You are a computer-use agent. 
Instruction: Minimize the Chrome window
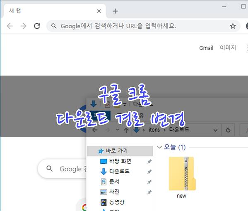pos(224,7)
